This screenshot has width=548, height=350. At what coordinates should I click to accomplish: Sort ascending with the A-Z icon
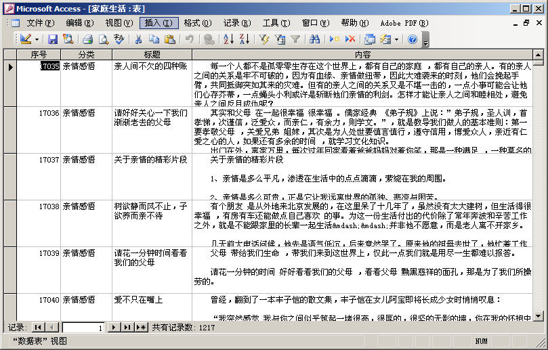point(228,39)
